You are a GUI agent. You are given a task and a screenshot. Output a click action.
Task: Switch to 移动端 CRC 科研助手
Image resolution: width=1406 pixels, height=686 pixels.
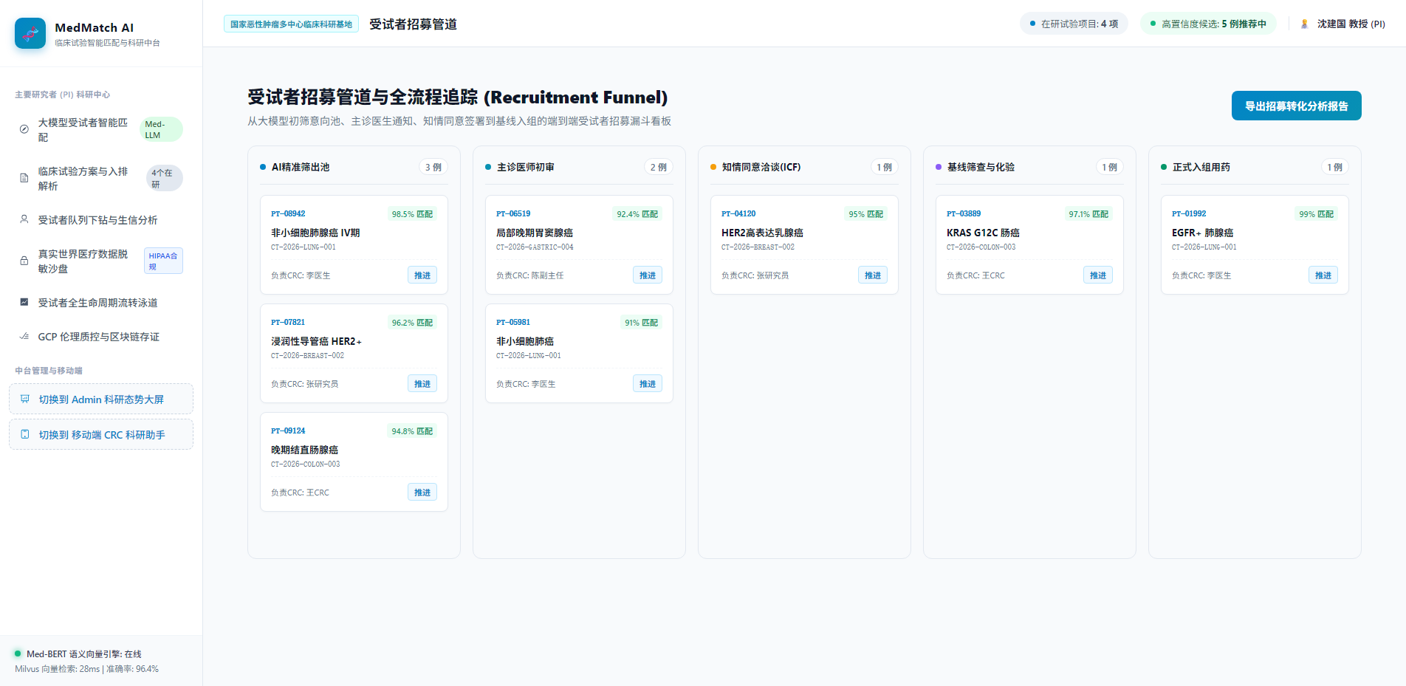point(101,434)
